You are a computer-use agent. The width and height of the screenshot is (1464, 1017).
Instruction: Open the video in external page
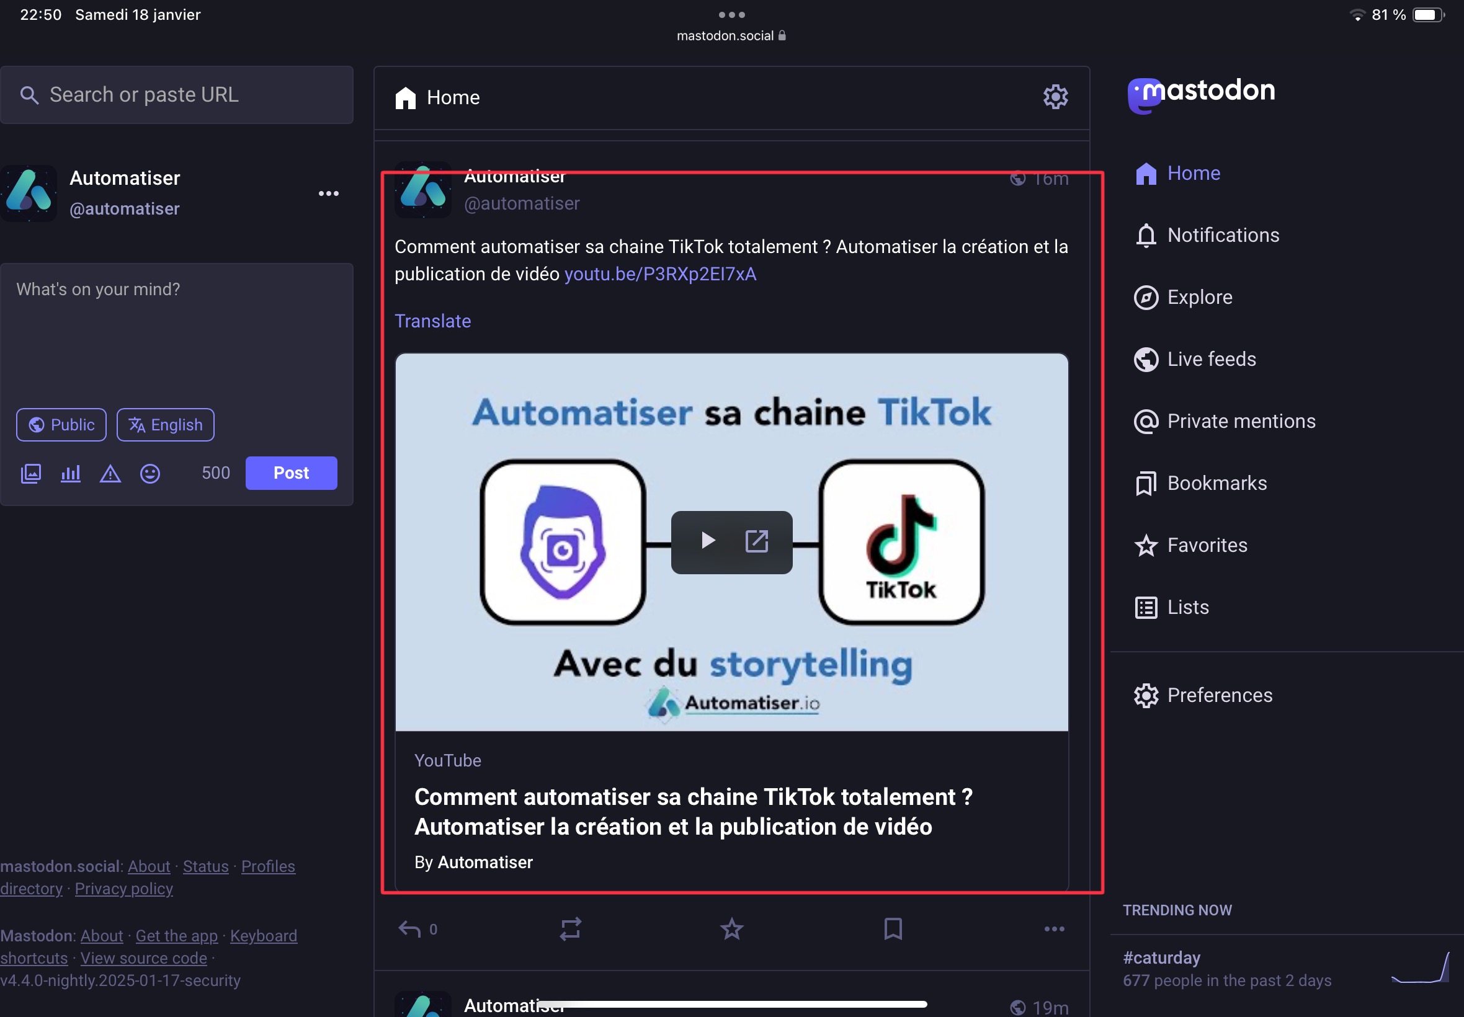(x=757, y=541)
